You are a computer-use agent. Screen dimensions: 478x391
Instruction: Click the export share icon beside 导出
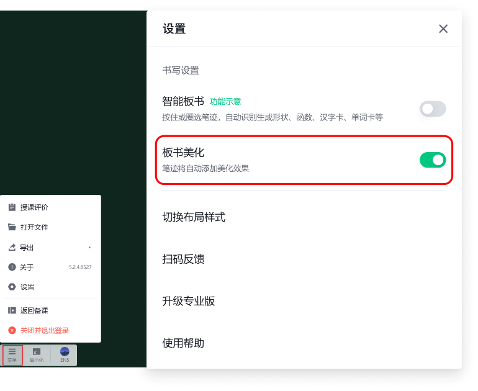12,247
